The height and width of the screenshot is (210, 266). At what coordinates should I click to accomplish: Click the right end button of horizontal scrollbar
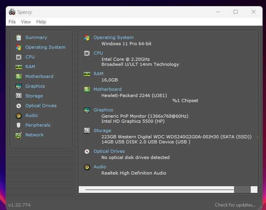(254, 189)
